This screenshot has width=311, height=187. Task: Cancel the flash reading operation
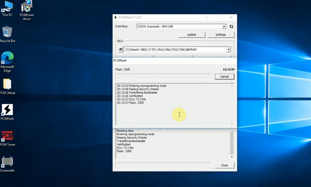pos(224,76)
